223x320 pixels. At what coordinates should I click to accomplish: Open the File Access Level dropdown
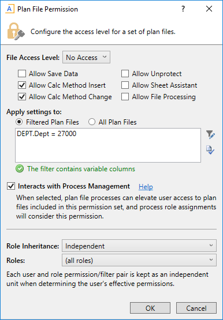86,57
